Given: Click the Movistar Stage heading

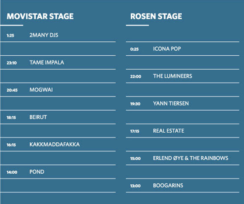Looking at the screenshot, I should tap(40, 17).
